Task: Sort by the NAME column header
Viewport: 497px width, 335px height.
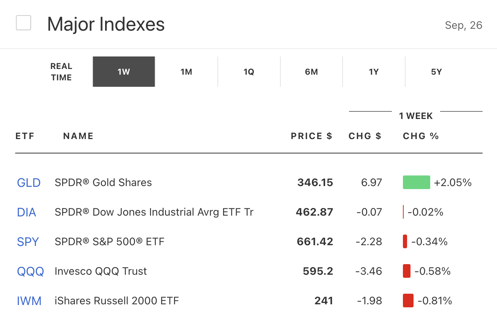Action: coord(78,136)
